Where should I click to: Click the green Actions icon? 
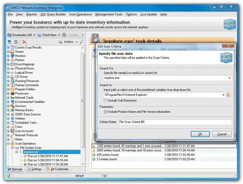click(x=61, y=42)
